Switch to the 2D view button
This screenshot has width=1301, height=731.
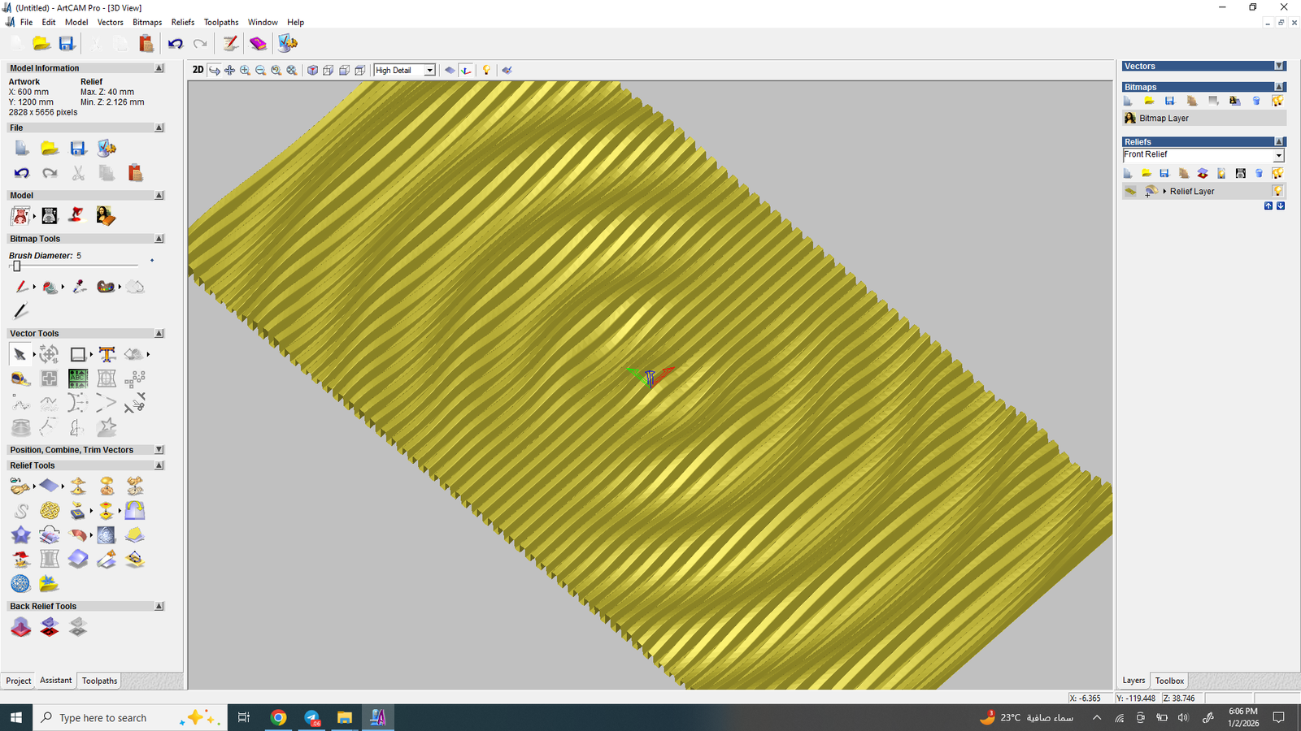pos(198,70)
